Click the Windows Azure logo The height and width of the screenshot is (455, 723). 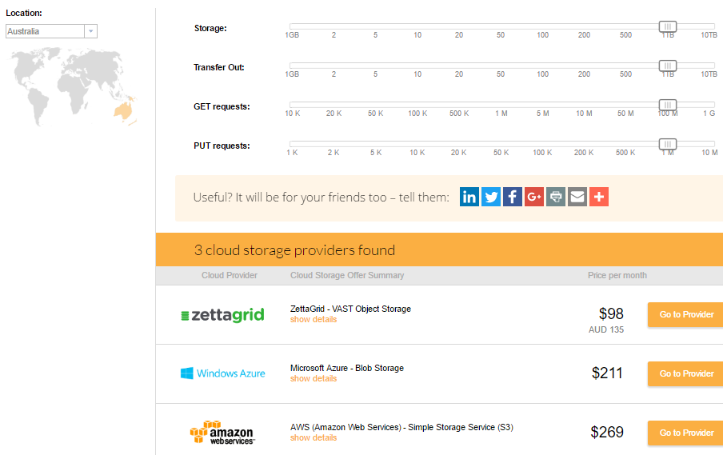pyautogui.click(x=222, y=373)
